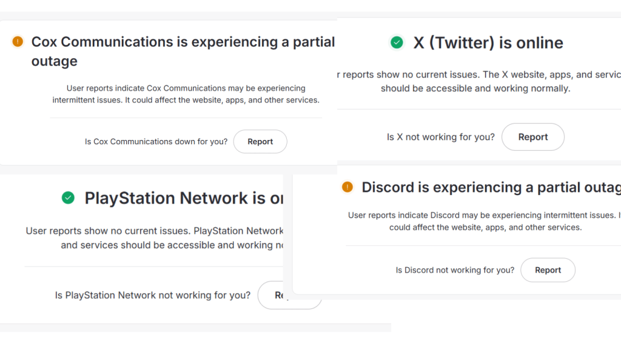Image resolution: width=621 pixels, height=349 pixels.
Task: Click 'Is Discord not working for you?' text
Action: (455, 270)
